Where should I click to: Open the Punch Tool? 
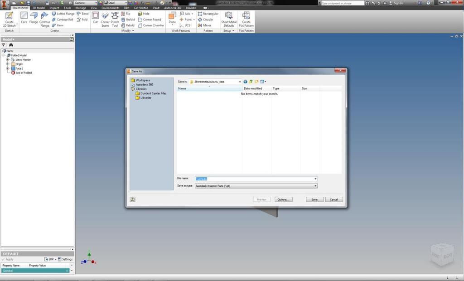click(115, 19)
